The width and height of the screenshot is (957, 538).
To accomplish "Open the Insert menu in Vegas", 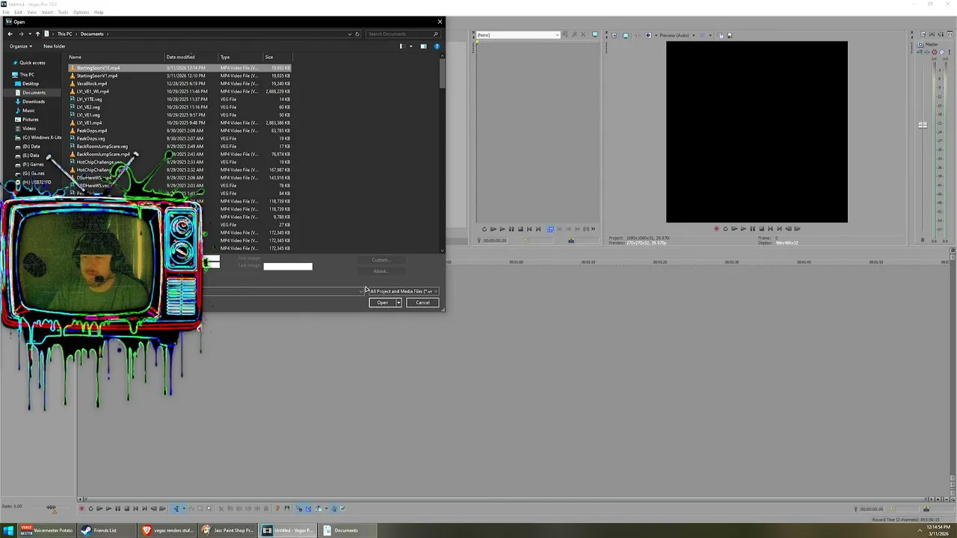I will click(47, 12).
